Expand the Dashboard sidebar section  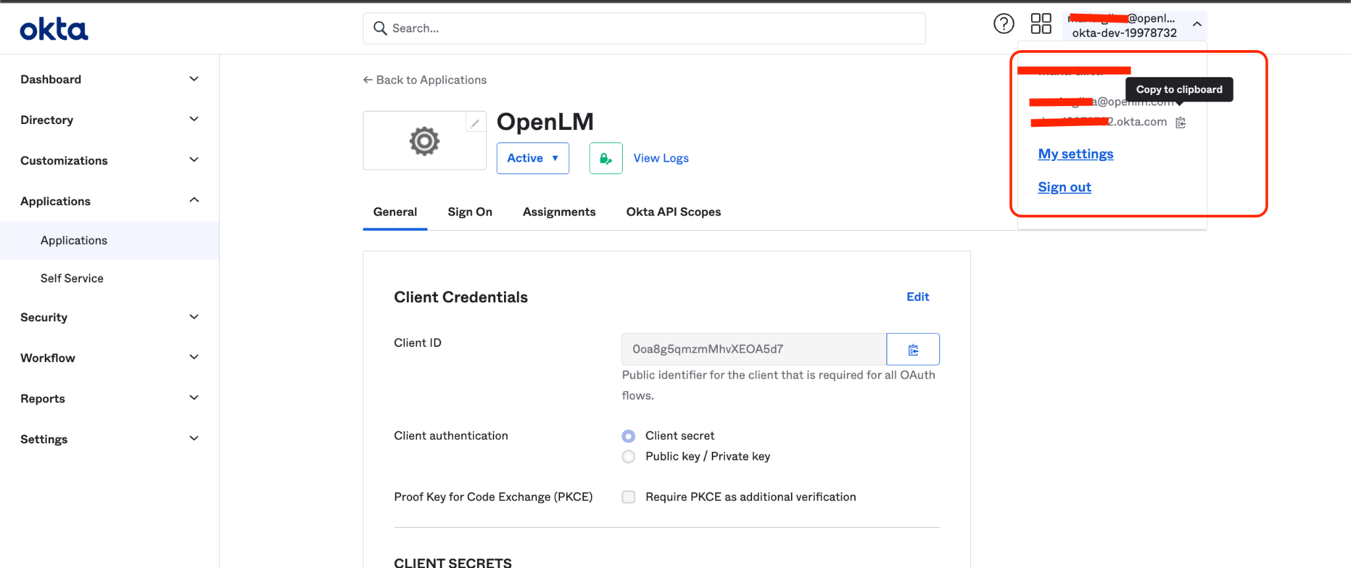point(194,79)
